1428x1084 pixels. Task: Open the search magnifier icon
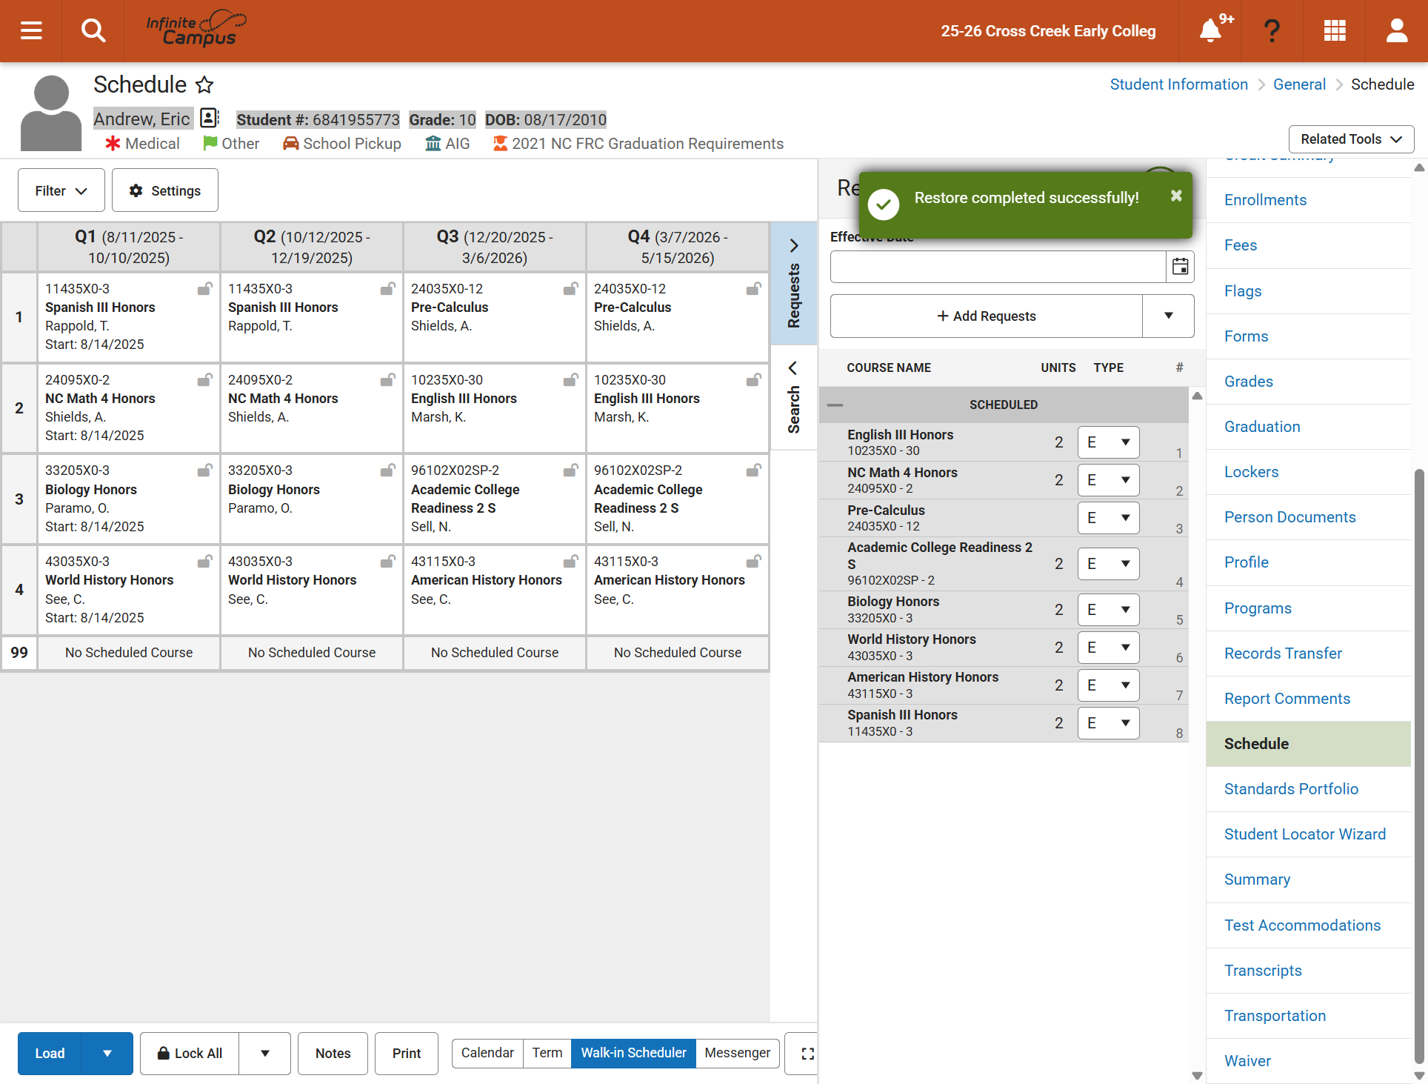click(93, 30)
